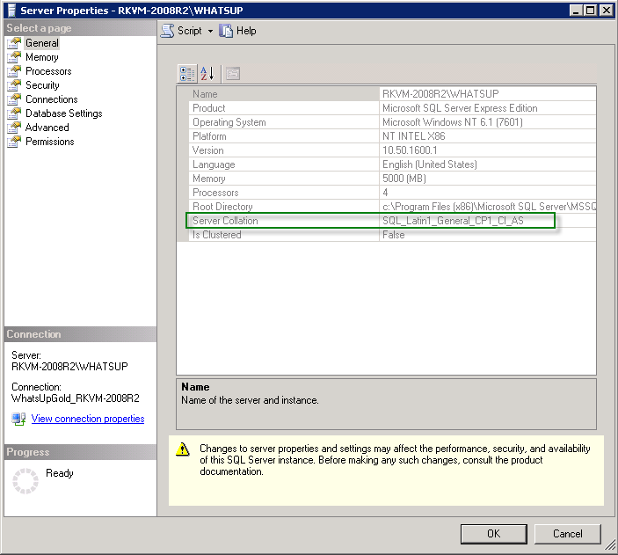Switch property grid to Categorized view

187,73
